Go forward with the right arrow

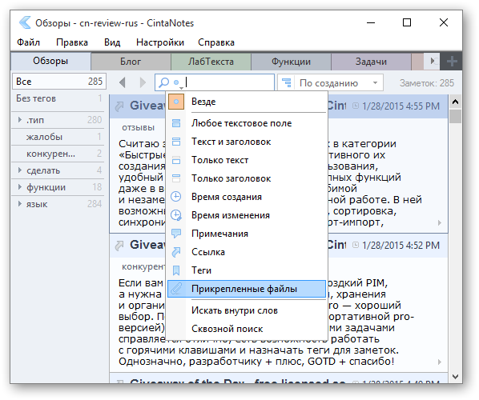(x=143, y=82)
